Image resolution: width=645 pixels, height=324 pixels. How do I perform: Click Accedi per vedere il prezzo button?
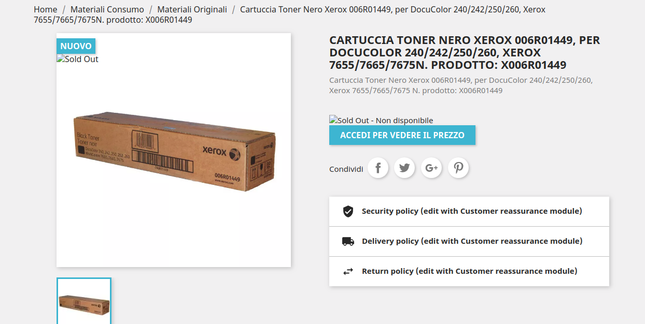pyautogui.click(x=402, y=135)
